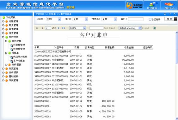Click the 供应商对账单 document icon

12,57
